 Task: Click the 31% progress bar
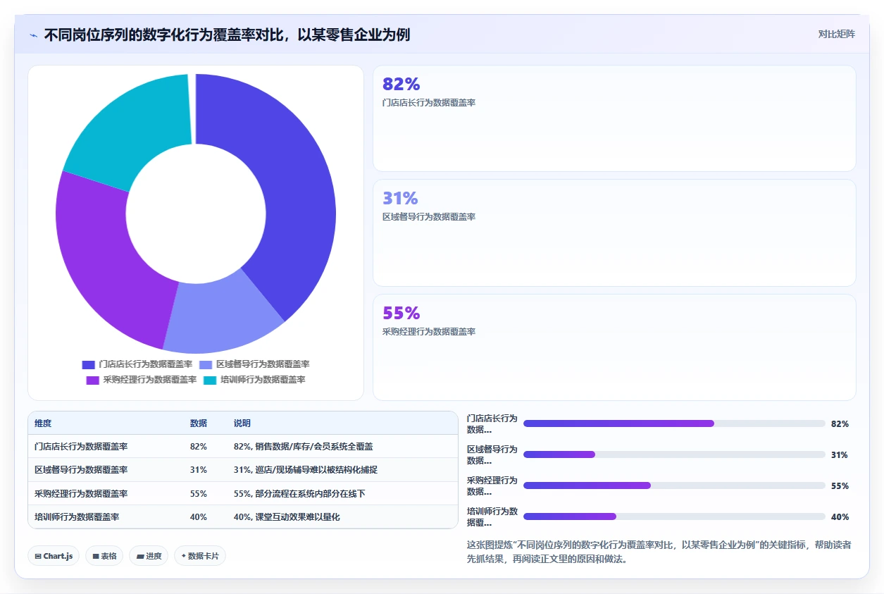[674, 454]
